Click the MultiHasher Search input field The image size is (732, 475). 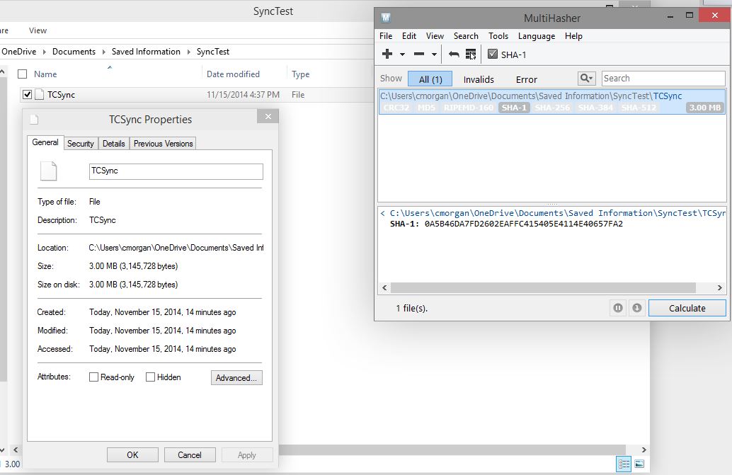(663, 79)
